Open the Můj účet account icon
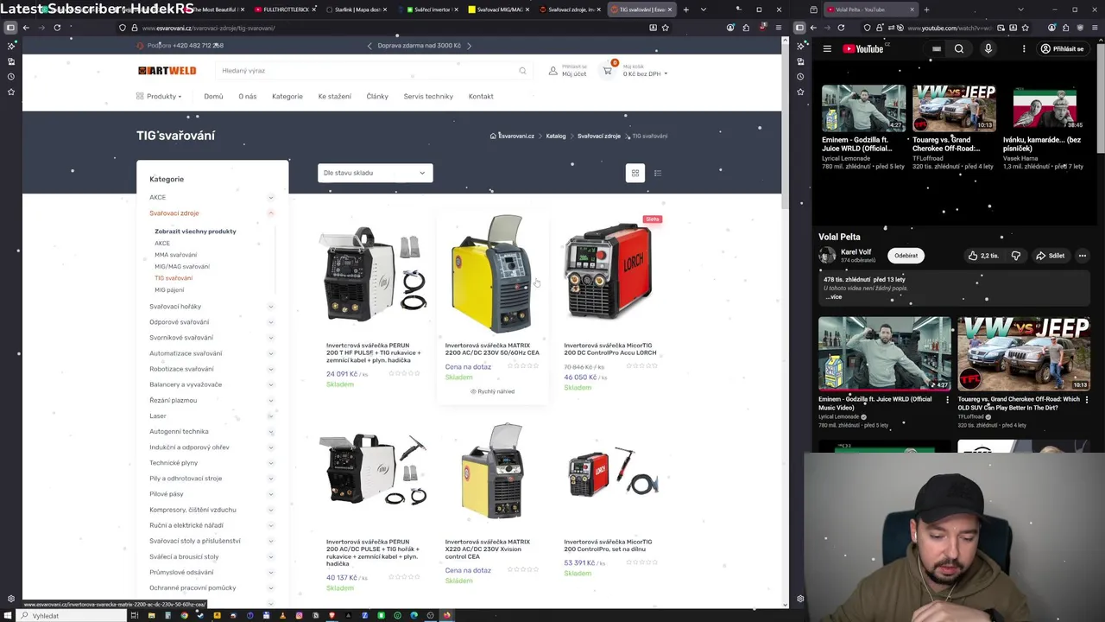The height and width of the screenshot is (622, 1105). pyautogui.click(x=553, y=71)
